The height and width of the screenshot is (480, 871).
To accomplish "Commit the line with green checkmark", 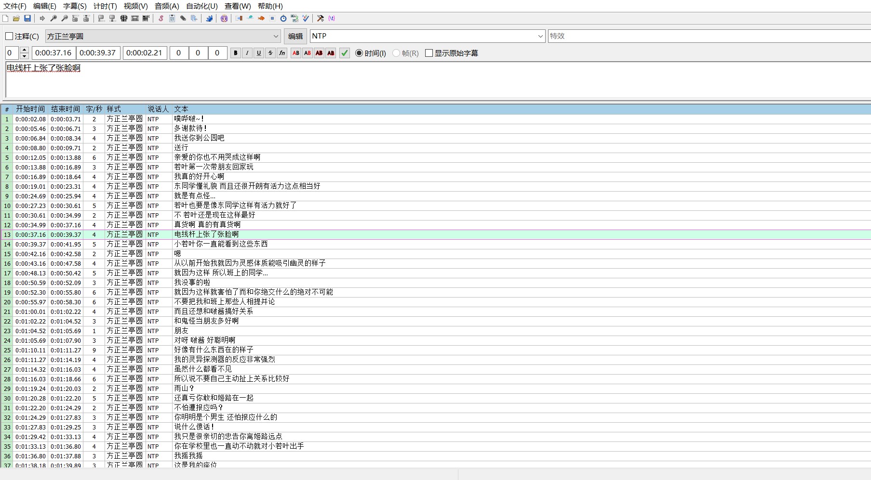I will (345, 53).
